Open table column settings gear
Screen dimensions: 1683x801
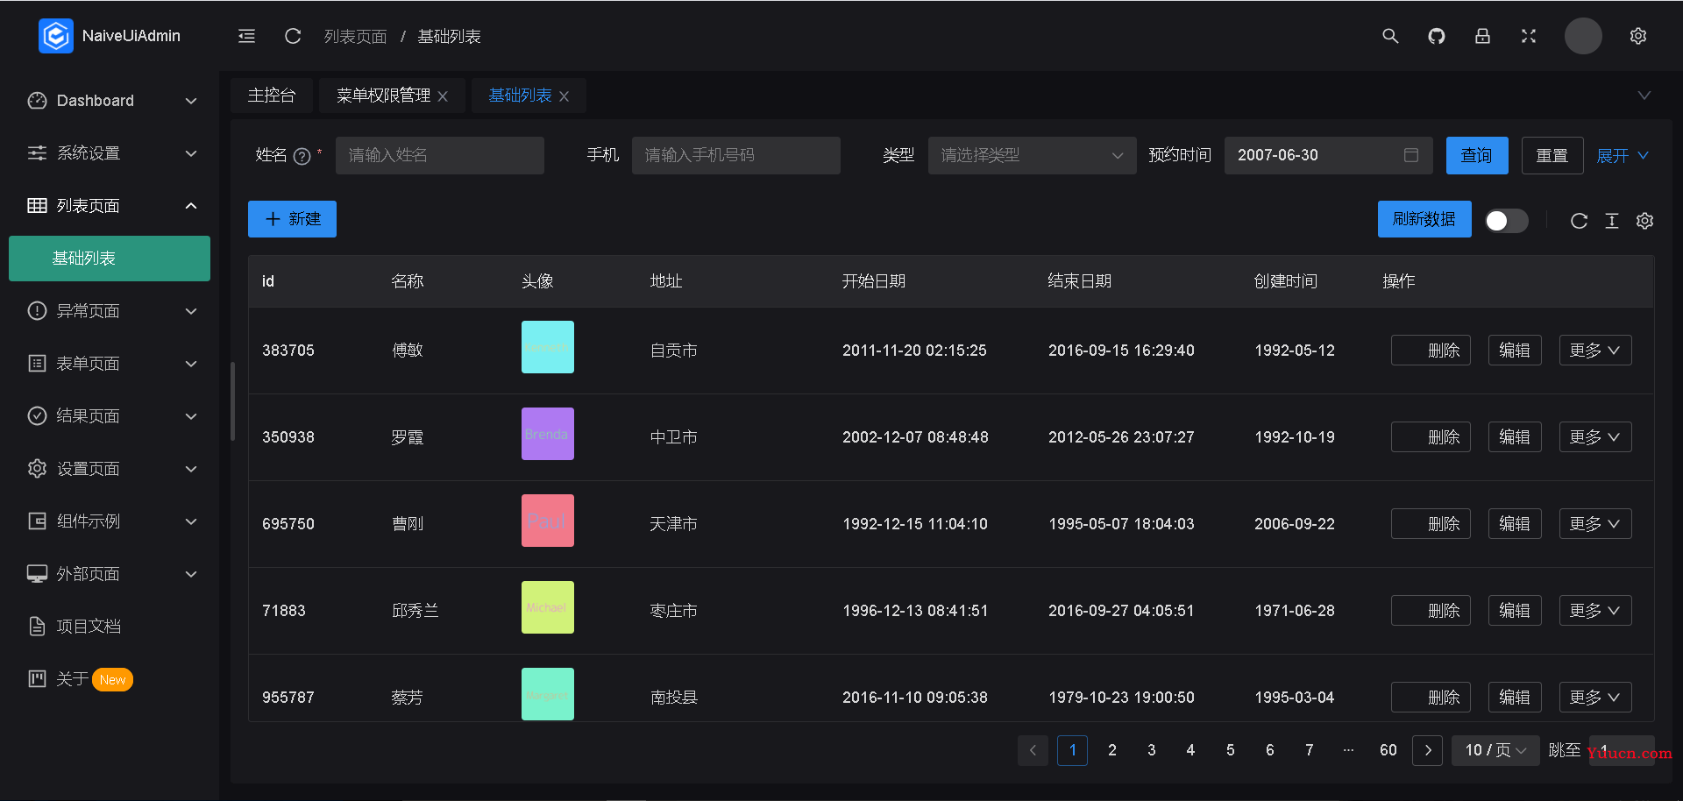pyautogui.click(x=1645, y=221)
